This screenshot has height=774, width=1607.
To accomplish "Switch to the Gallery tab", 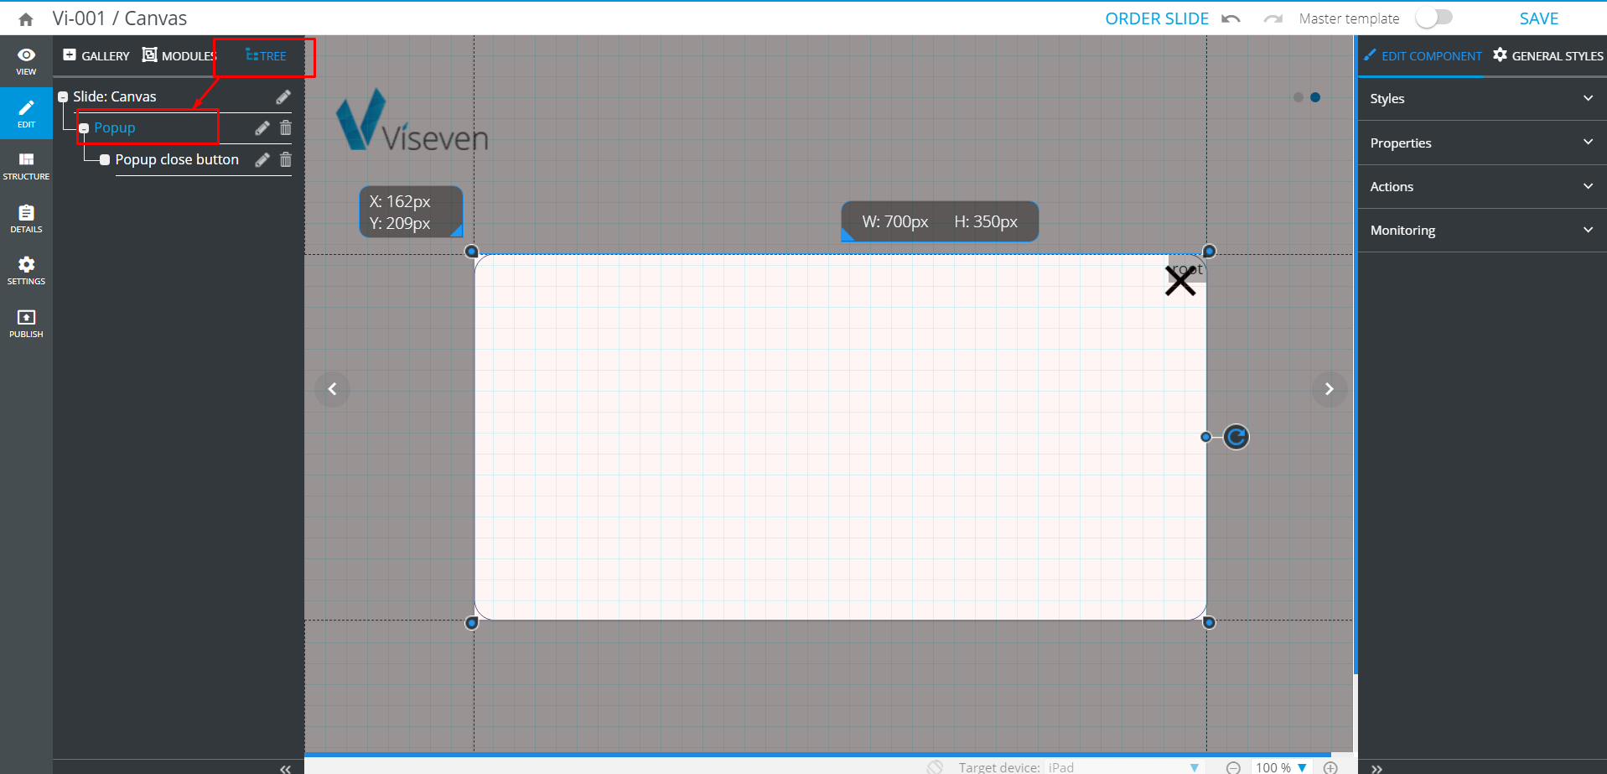I will pyautogui.click(x=96, y=56).
